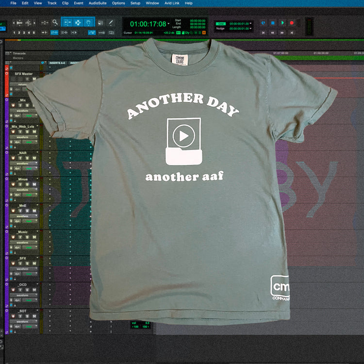The height and width of the screenshot is (364, 364).
Task: Mute the _NAR track
Action: click(34, 158)
